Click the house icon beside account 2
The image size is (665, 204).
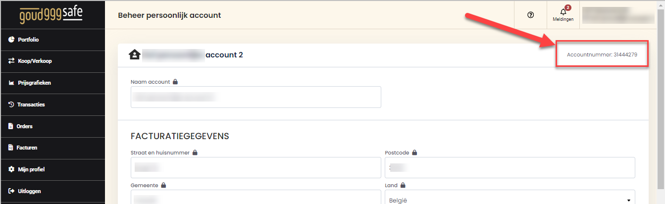click(x=134, y=54)
